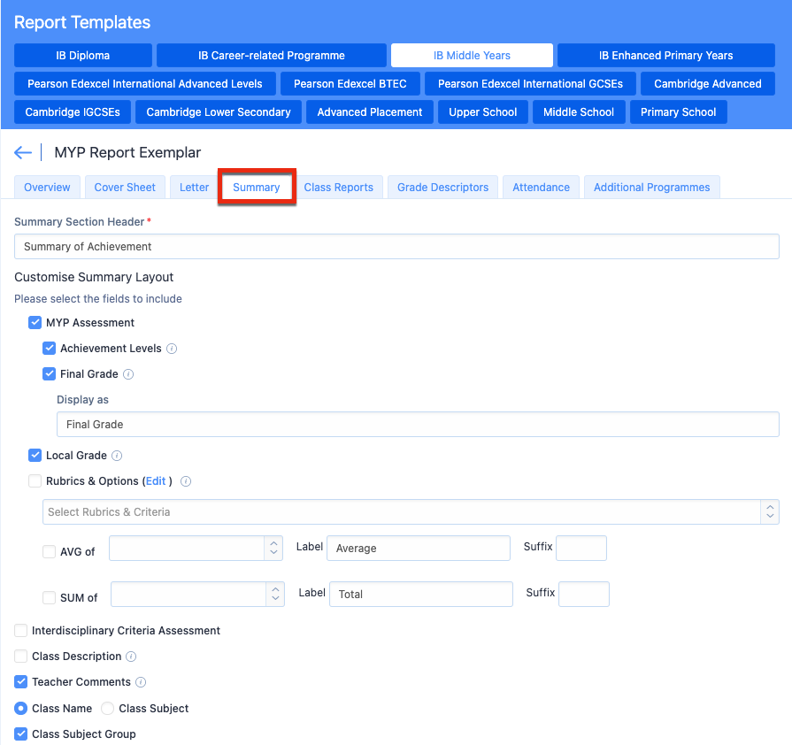Select the IB Diploma programme button

click(83, 56)
